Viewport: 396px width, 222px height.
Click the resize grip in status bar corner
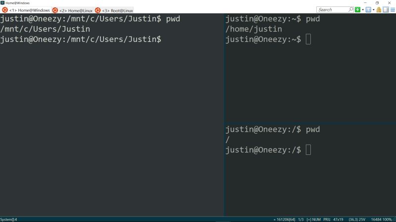pos(394,220)
